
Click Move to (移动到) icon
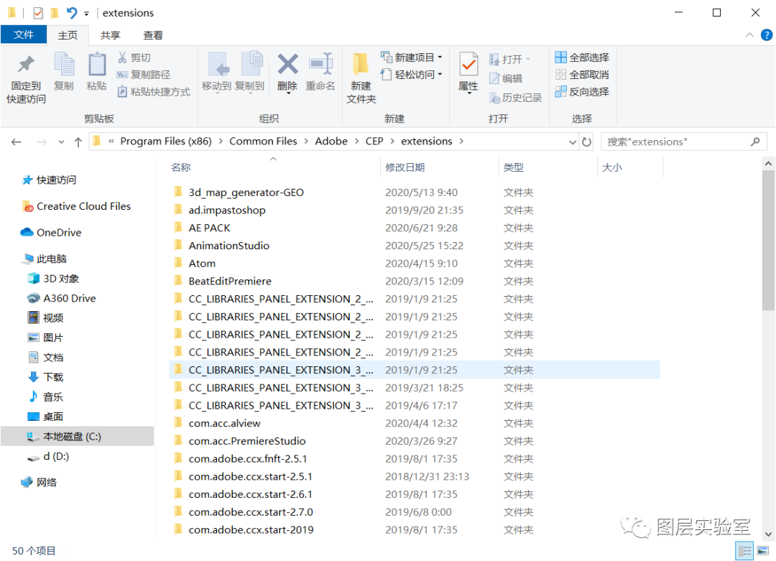217,65
